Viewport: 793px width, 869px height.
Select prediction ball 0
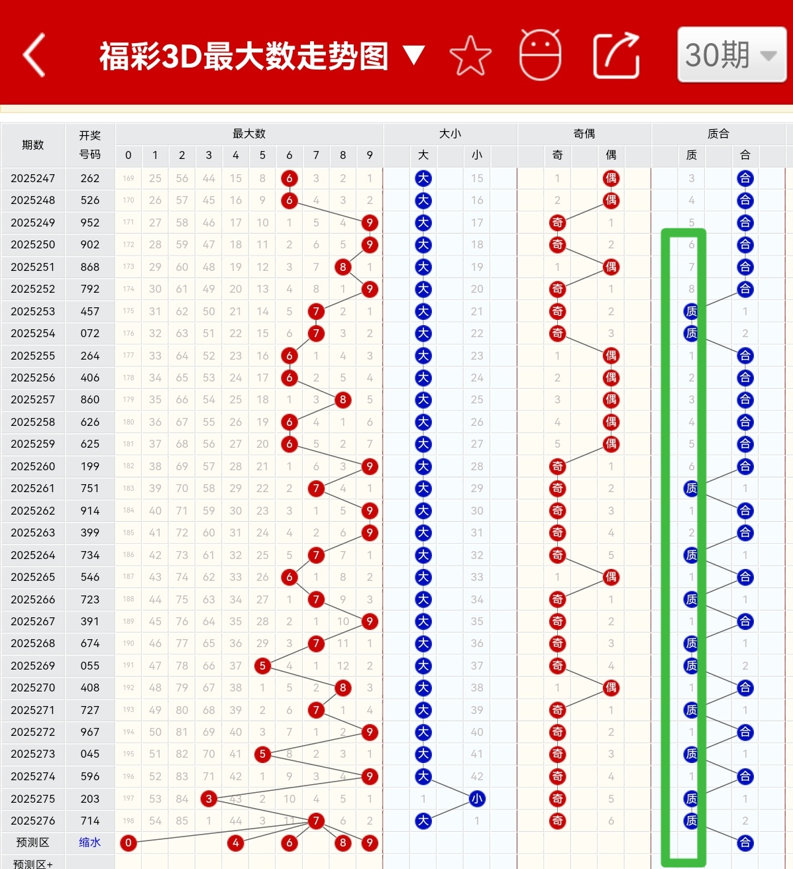[x=129, y=843]
